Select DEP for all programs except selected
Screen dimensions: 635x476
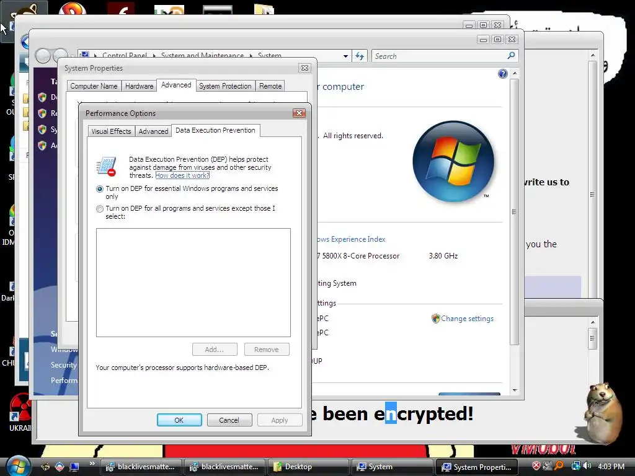(x=100, y=209)
